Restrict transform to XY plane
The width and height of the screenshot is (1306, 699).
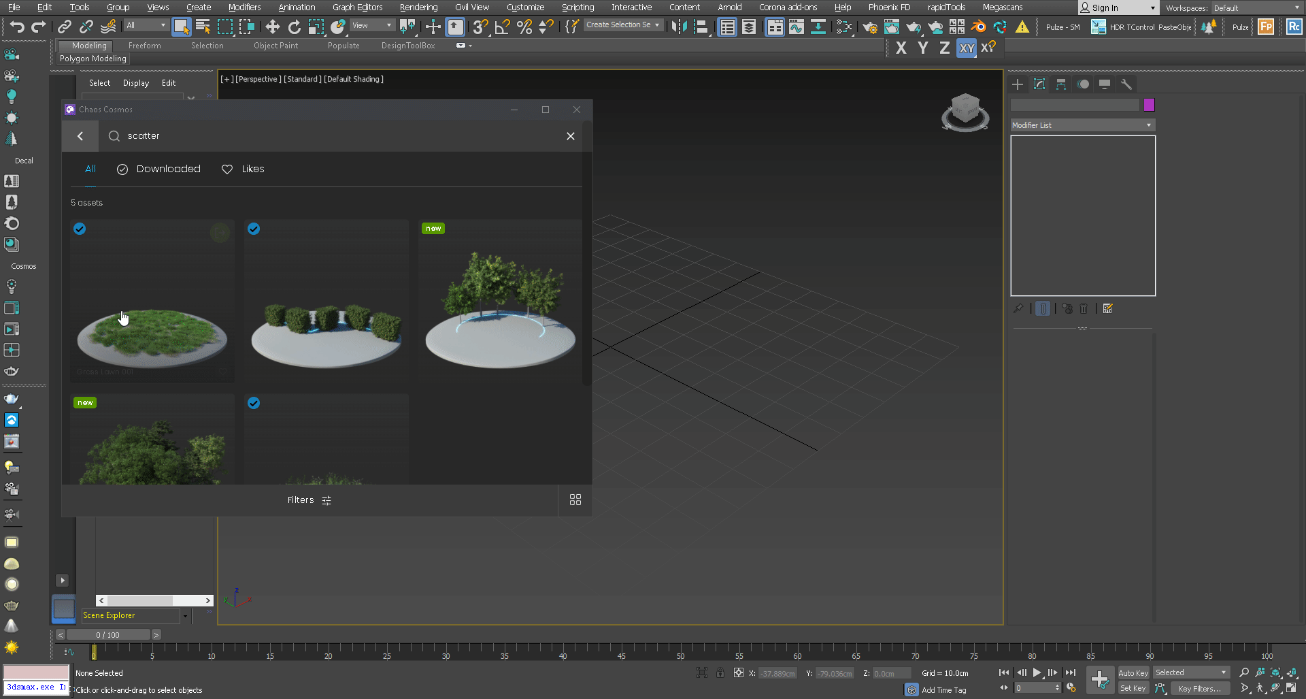coord(967,48)
